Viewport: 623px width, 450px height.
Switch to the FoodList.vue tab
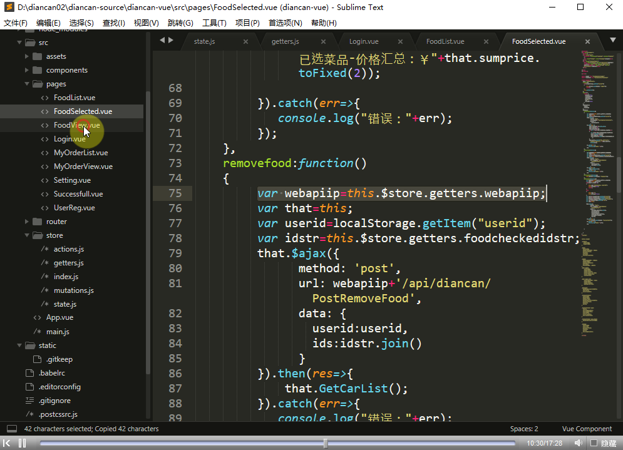[x=445, y=42]
